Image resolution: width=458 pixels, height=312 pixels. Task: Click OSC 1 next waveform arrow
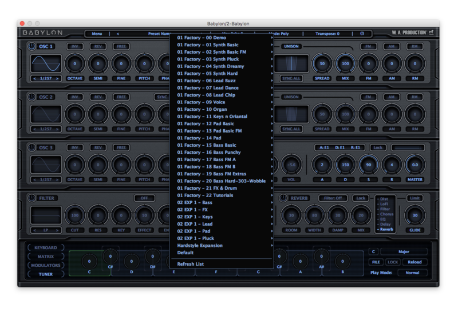[57, 78]
